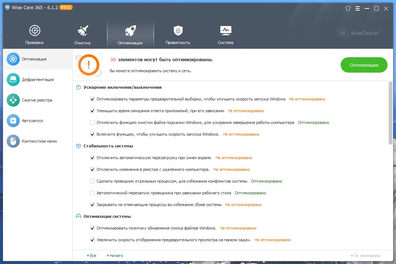Open the Приватность shield icon
Viewport: 396px width, 264px height.
coord(178,30)
